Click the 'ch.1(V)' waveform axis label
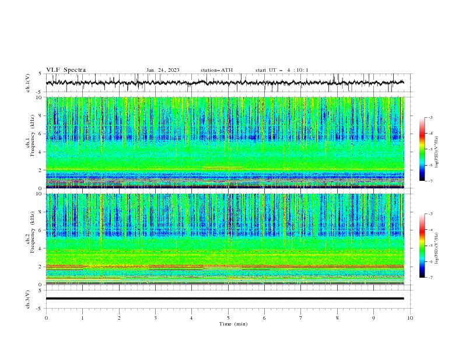The image size is (462, 357). tap(28, 83)
